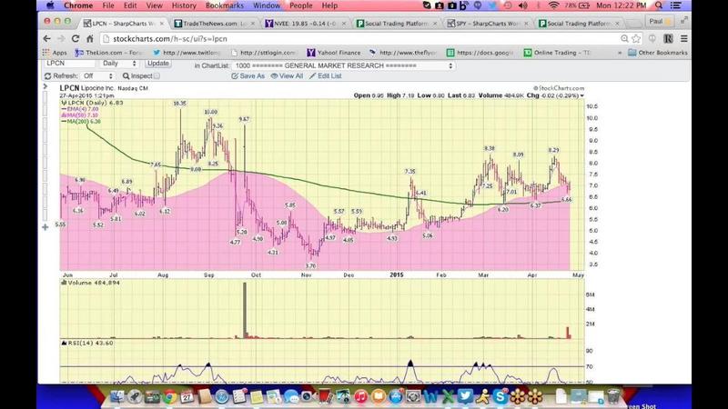Screen dimensions: 728x409
Task: Open Notification Center list icon
Action: click(x=676, y=5)
